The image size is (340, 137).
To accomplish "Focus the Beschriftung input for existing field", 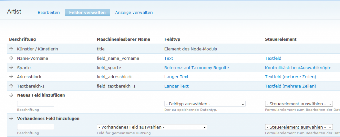I will tap(36, 127).
